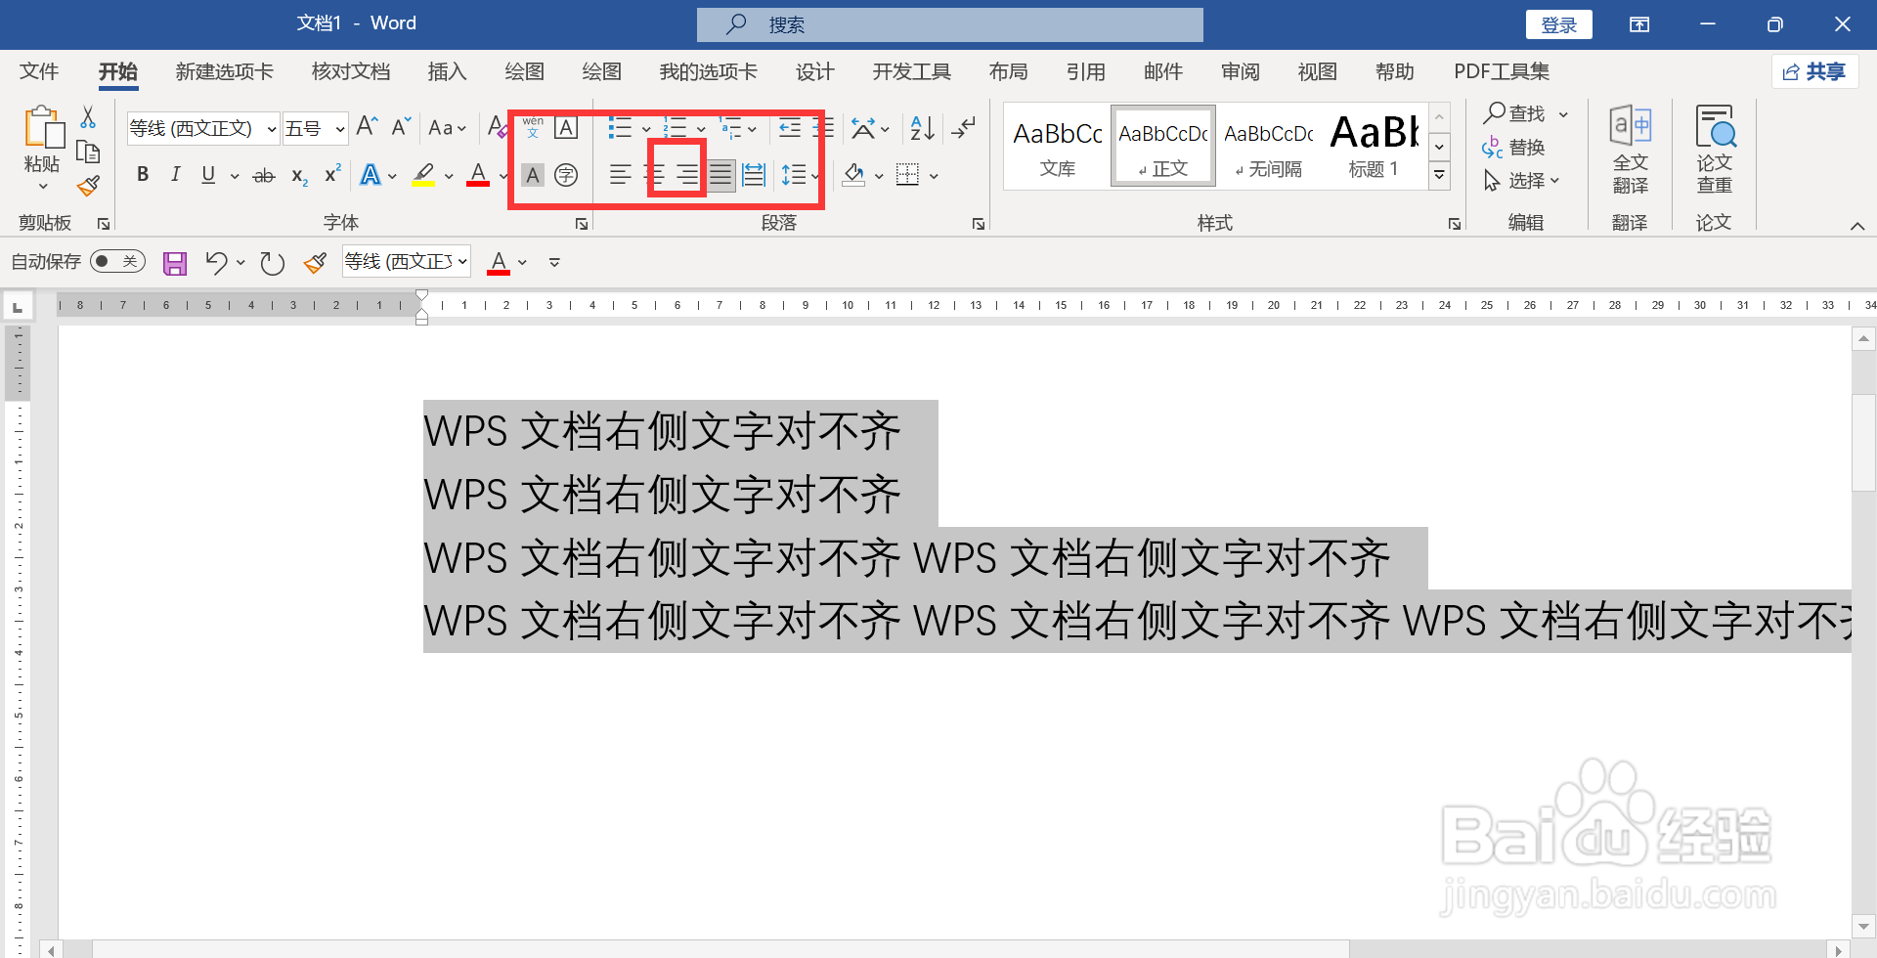Viewport: 1877px width, 958px height.
Task: Click the Replace command
Action: click(x=1513, y=148)
